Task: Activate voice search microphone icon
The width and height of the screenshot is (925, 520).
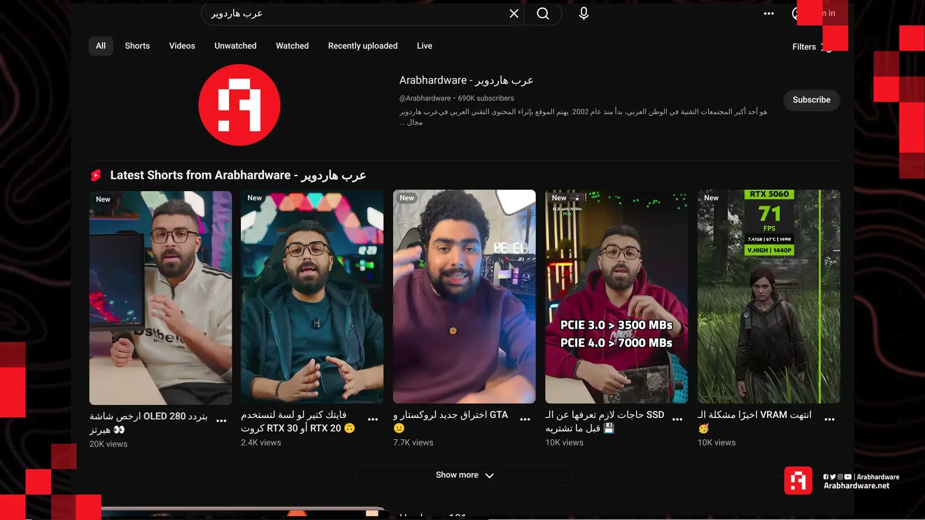Action: click(x=583, y=13)
